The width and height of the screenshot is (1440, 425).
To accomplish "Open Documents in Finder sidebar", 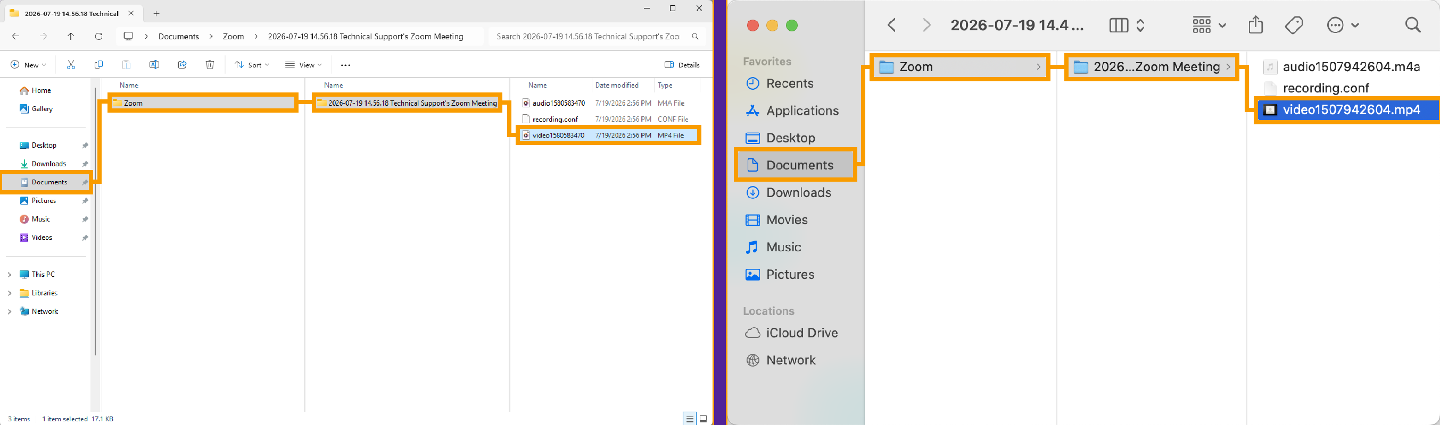I will [x=796, y=165].
